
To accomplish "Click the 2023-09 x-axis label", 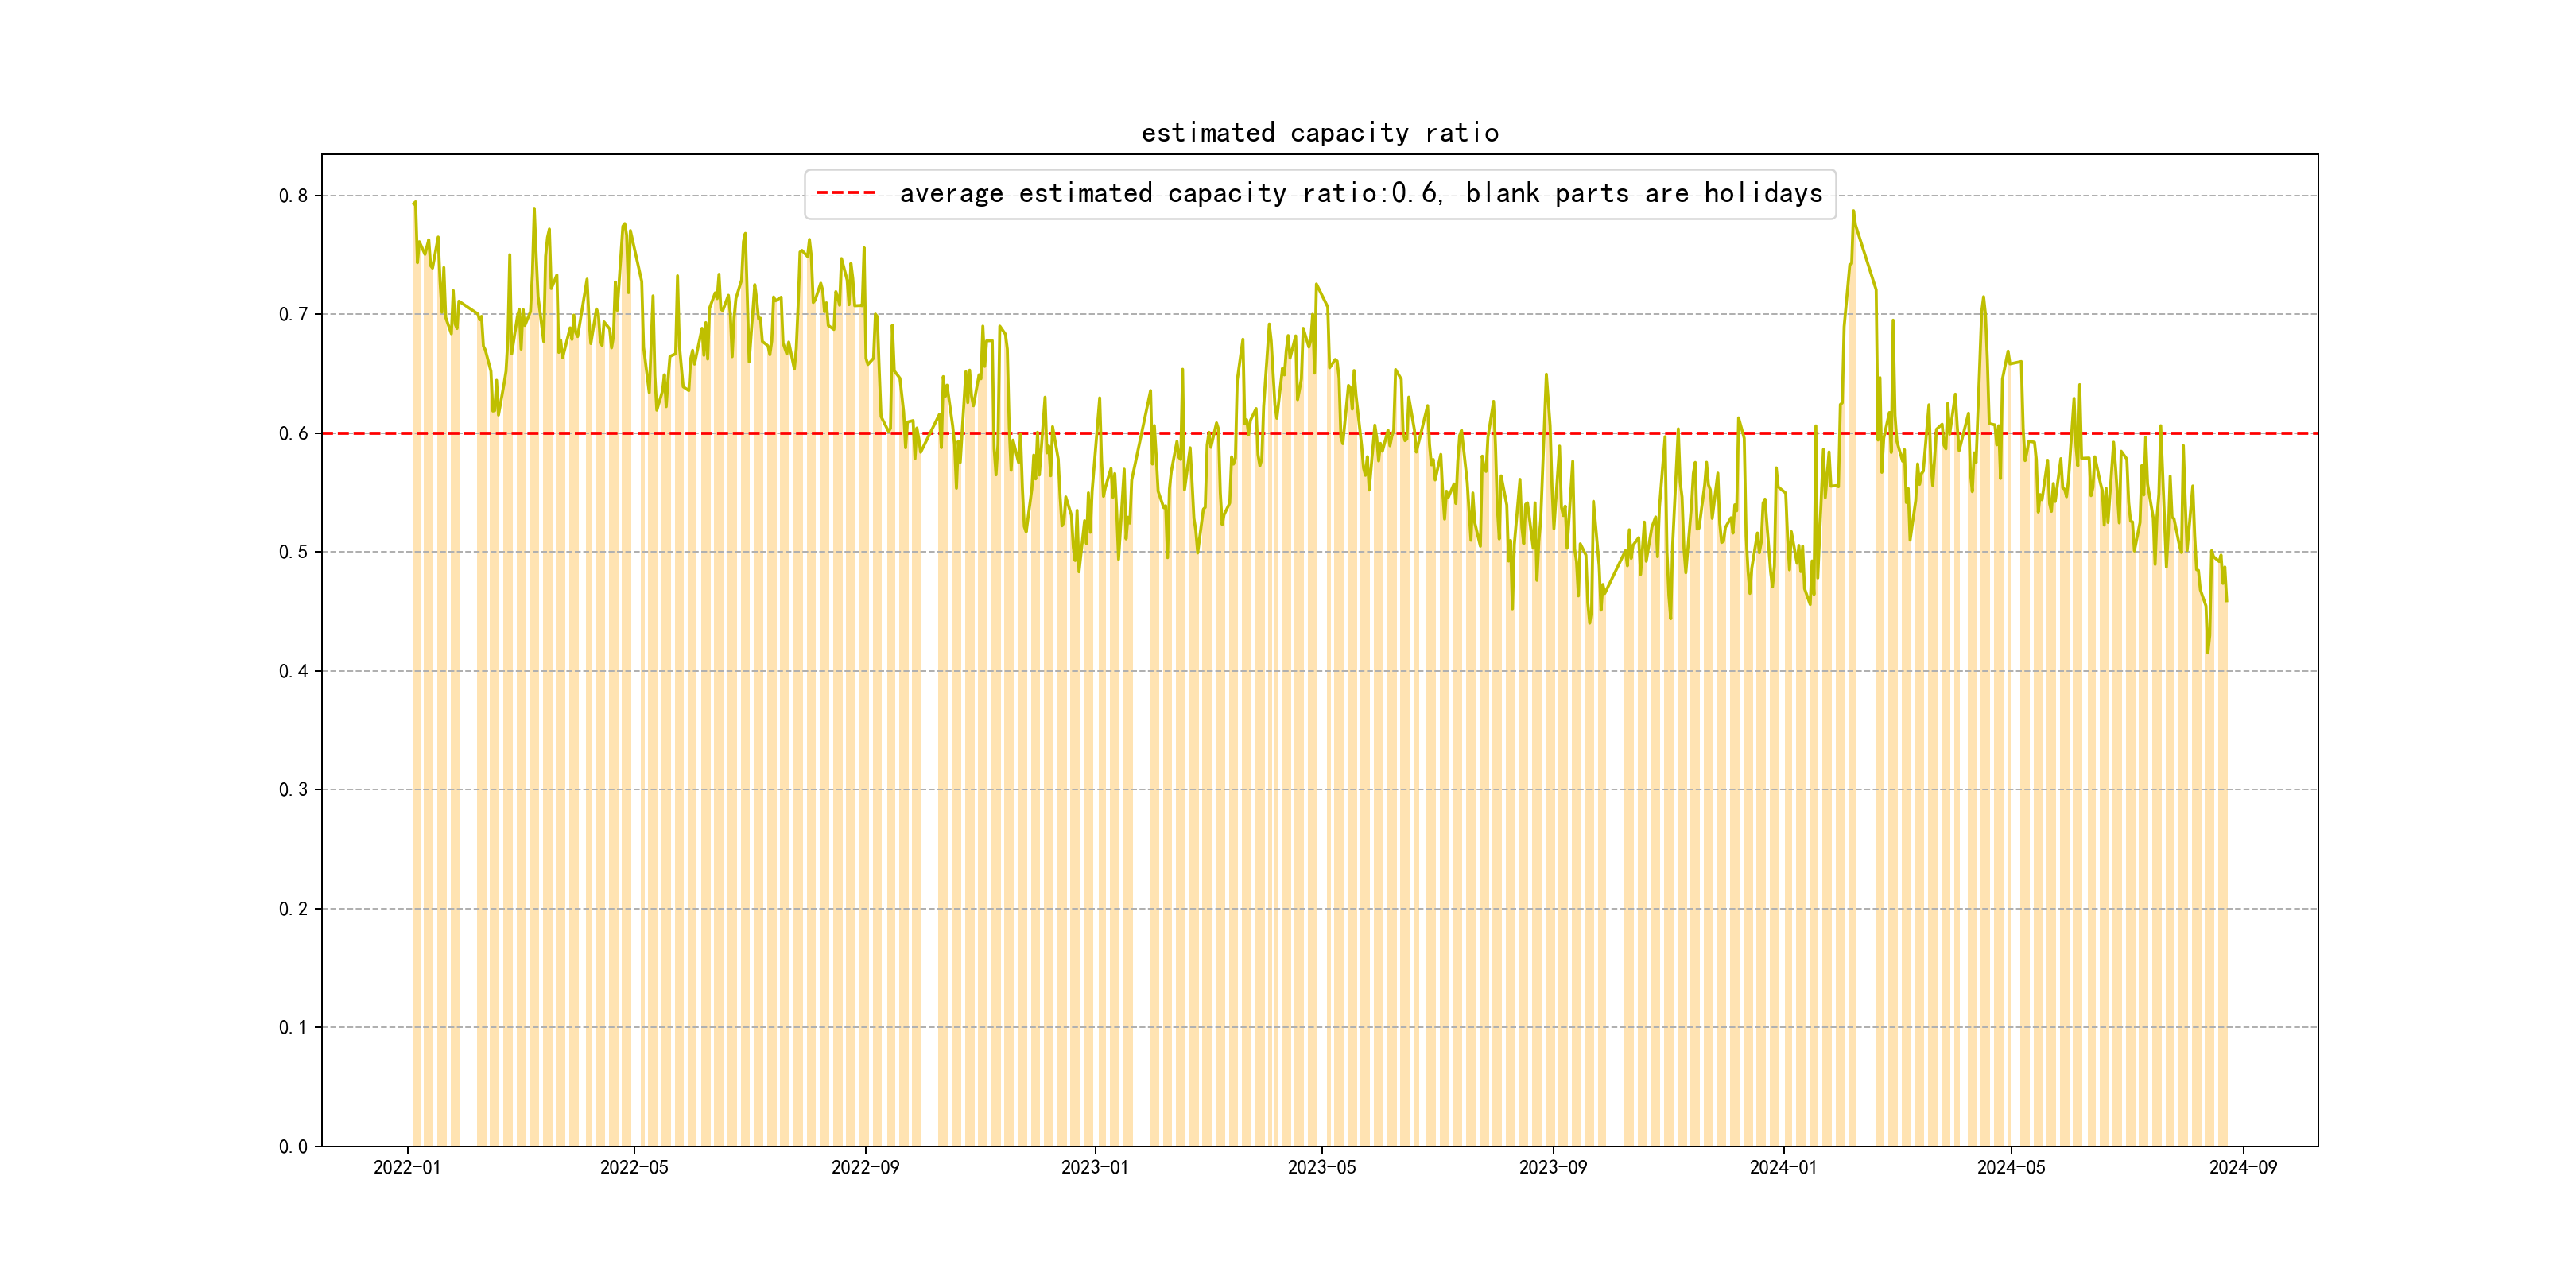I will [x=1553, y=1167].
